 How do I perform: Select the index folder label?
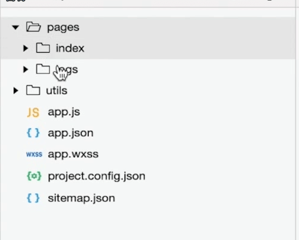pyautogui.click(x=70, y=48)
